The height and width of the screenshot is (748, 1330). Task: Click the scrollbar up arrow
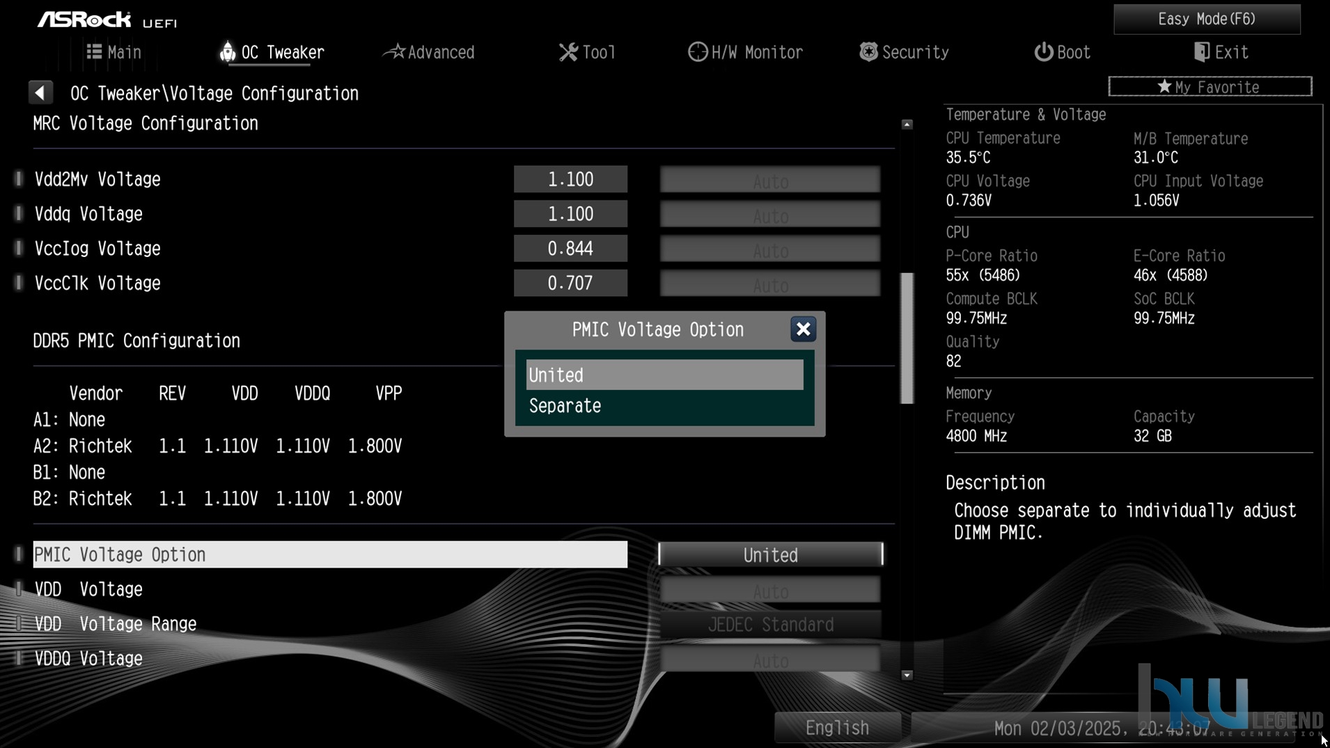pos(907,124)
